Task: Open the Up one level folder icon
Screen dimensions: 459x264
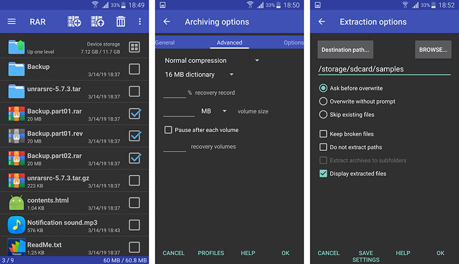Action: (x=17, y=47)
